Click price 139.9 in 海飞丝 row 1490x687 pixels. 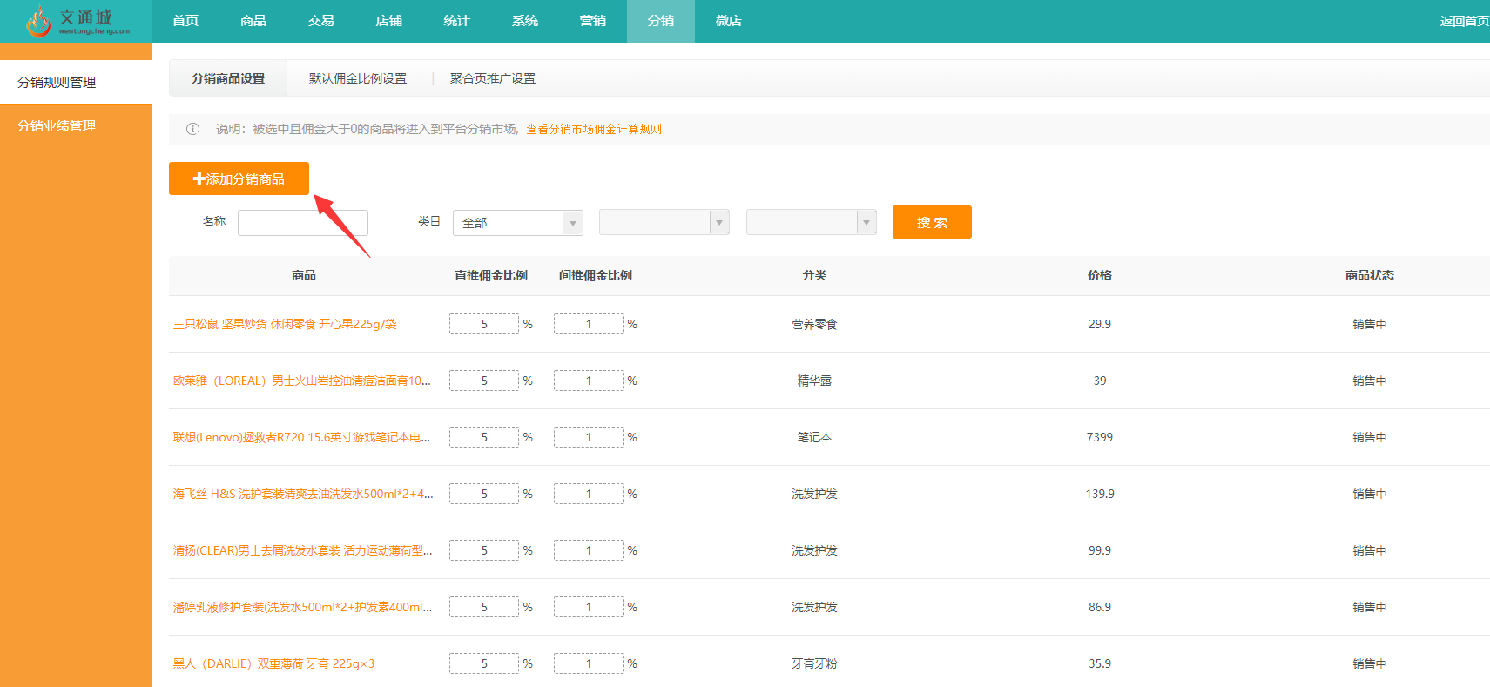pos(1100,494)
